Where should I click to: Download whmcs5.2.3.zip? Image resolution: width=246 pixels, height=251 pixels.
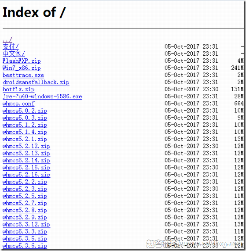(25, 189)
